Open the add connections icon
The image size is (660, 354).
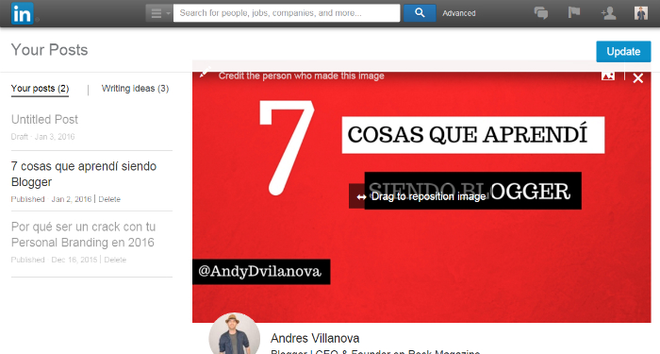click(x=608, y=13)
